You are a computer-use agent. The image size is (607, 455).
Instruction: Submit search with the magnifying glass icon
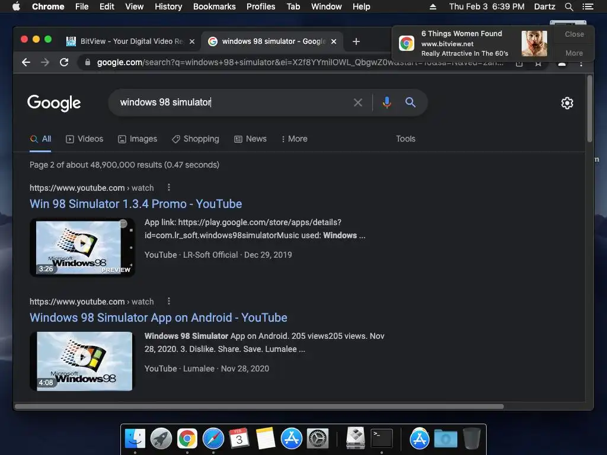point(410,102)
